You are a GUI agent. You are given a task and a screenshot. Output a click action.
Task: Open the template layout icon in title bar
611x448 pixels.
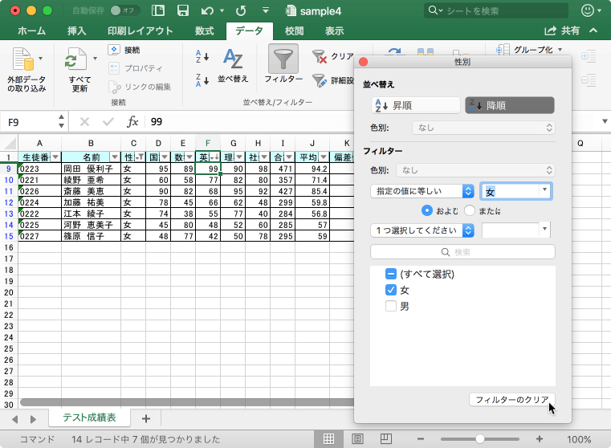(158, 10)
